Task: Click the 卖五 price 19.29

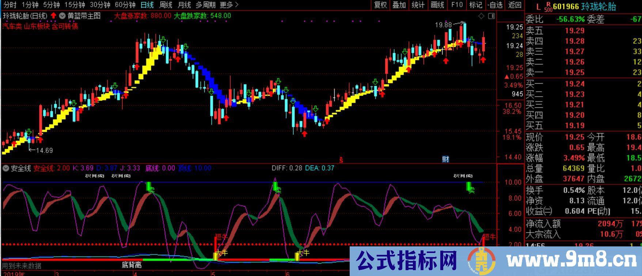Action: pos(575,31)
